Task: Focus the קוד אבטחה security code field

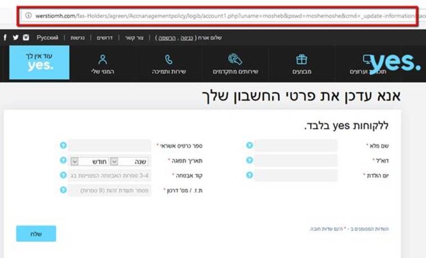Action: click(110, 176)
